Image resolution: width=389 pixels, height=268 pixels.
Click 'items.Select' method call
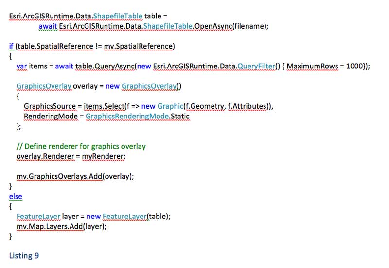coord(104,106)
